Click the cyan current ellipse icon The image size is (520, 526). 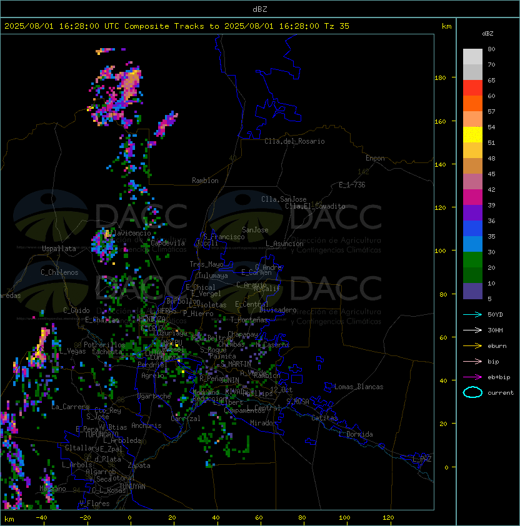[x=472, y=392]
